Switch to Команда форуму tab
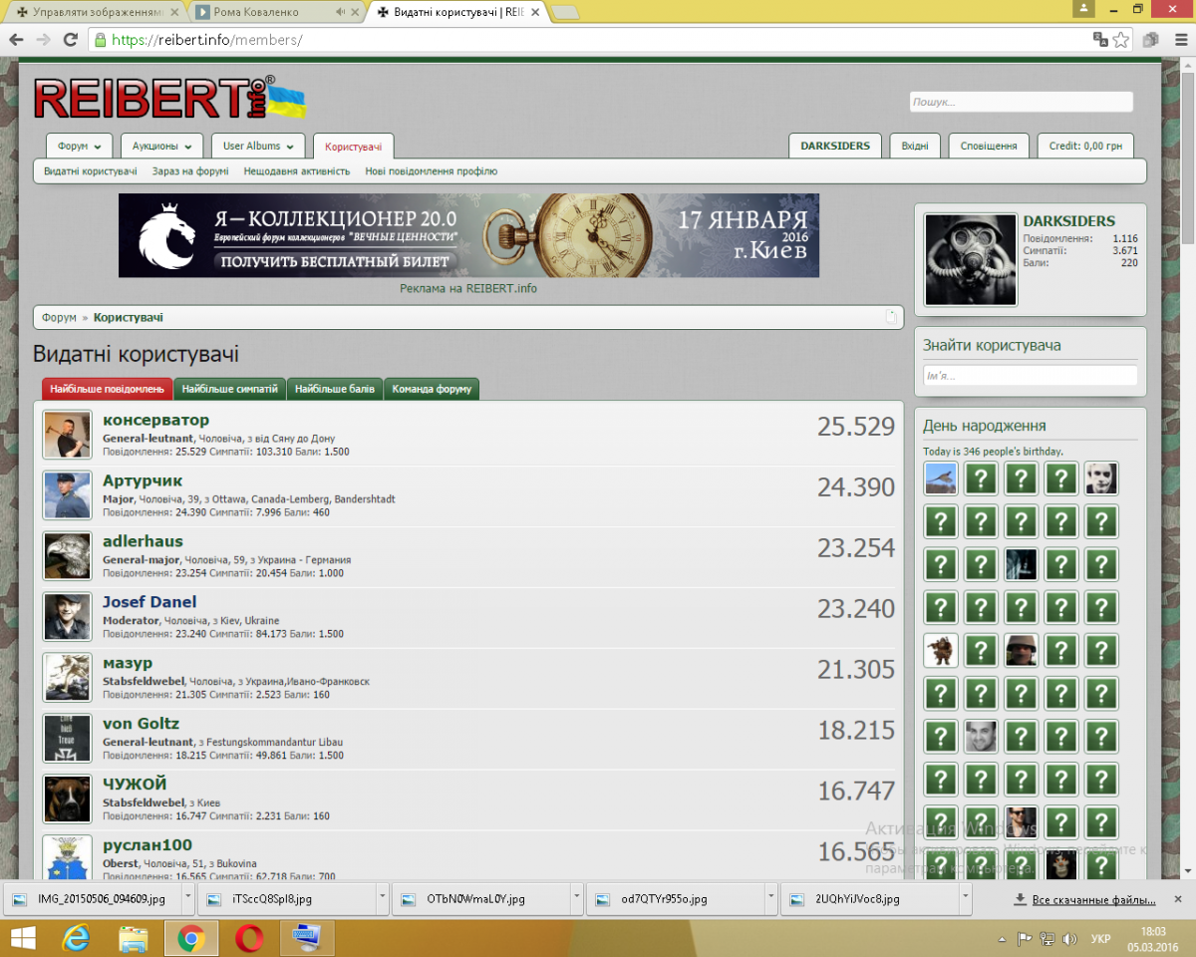The image size is (1196, 957). point(432,389)
